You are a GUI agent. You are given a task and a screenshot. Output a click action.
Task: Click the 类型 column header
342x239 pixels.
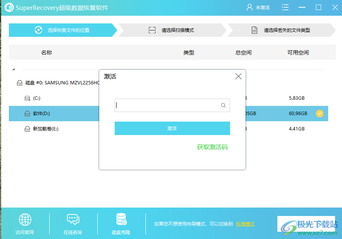189,53
